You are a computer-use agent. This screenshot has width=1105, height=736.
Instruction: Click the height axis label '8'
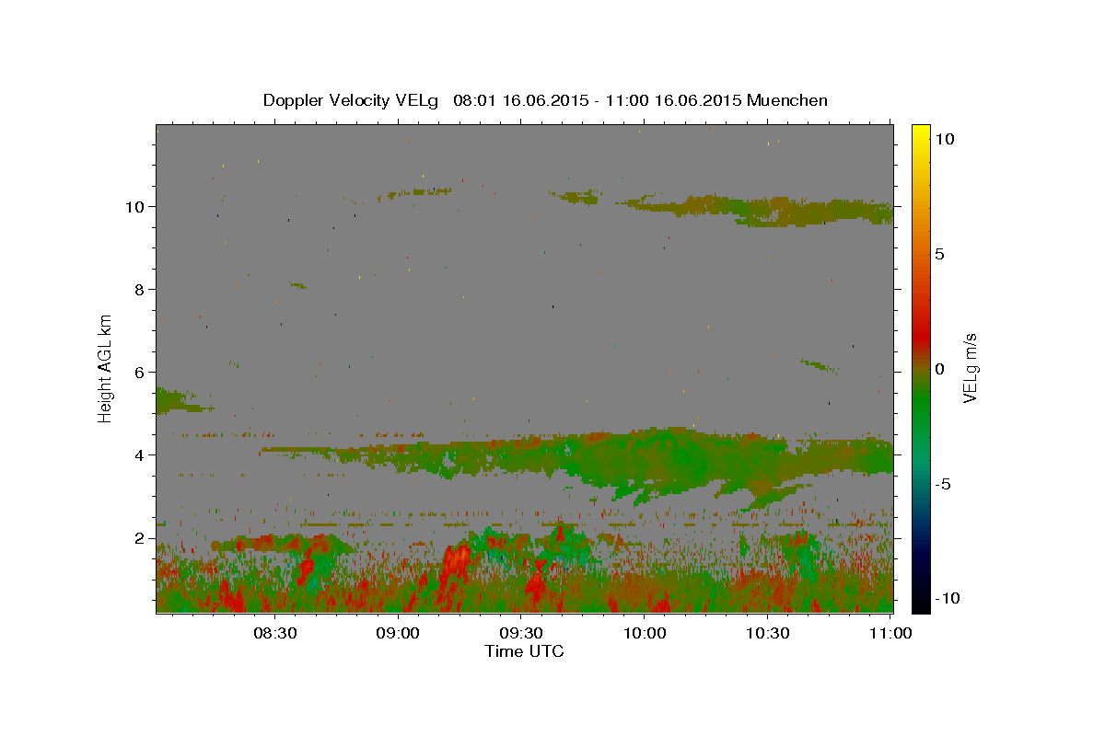(x=139, y=289)
